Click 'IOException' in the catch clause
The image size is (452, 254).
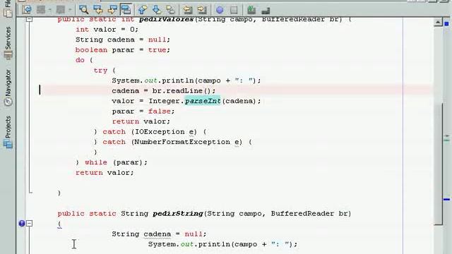[160, 132]
